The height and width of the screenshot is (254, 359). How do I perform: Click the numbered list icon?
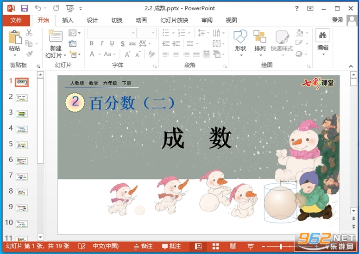tap(182, 33)
